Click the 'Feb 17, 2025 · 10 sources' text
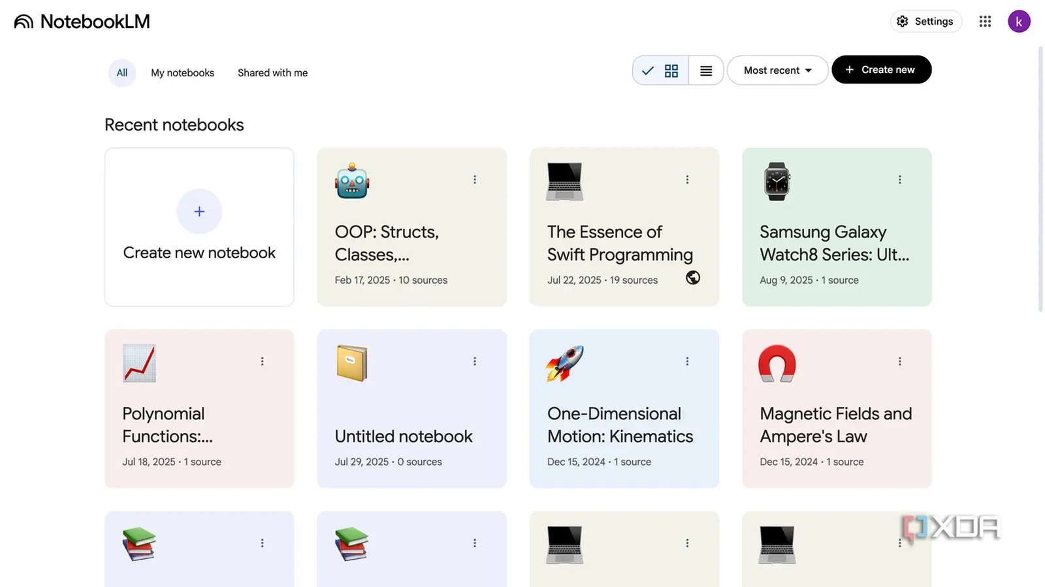Image resolution: width=1045 pixels, height=587 pixels. click(391, 280)
